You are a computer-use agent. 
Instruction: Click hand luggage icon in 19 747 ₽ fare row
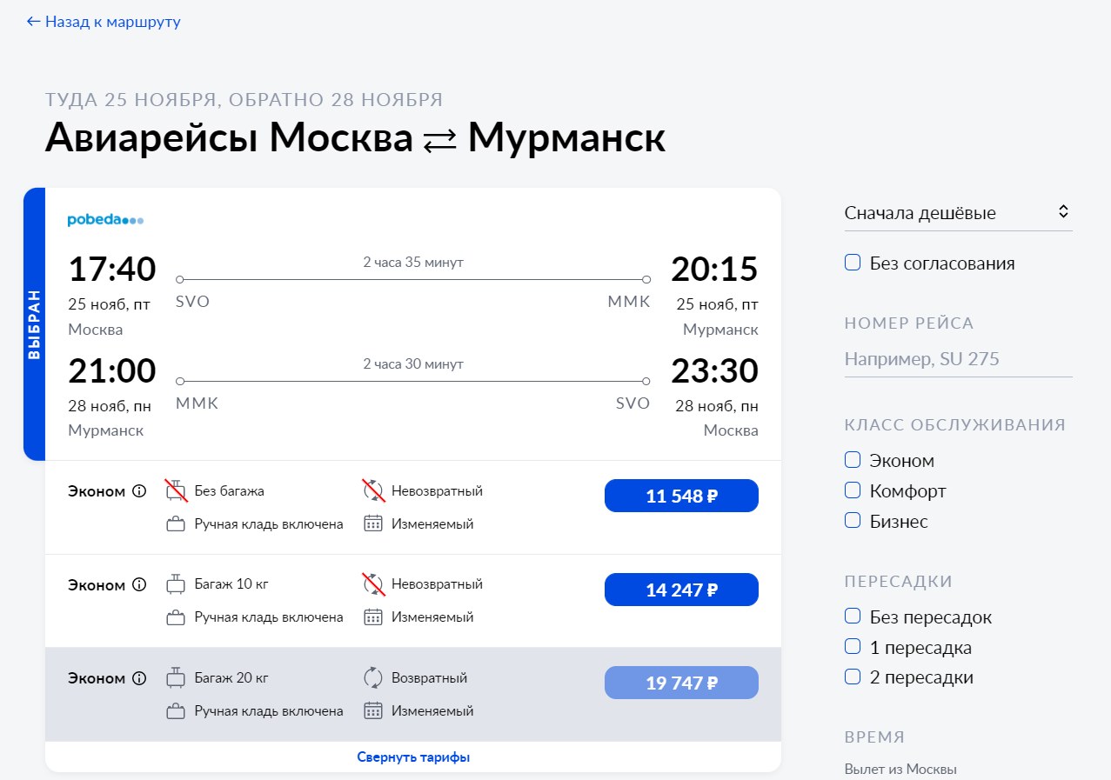coord(177,711)
